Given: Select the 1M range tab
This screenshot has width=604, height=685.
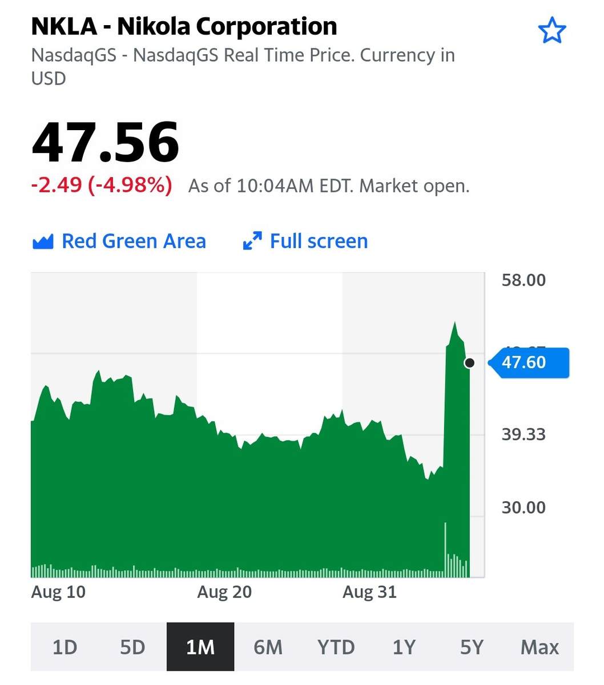Looking at the screenshot, I should point(200,647).
